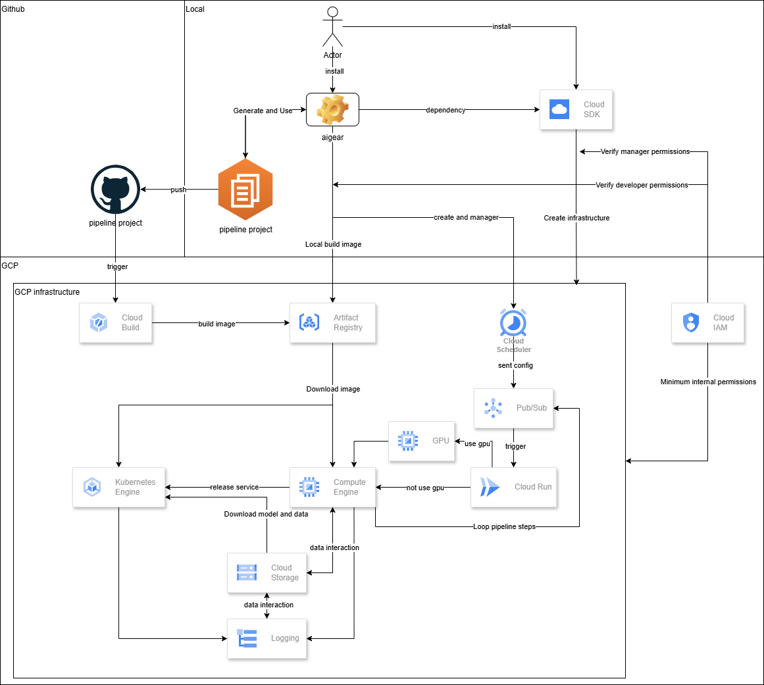Select the Cloud SDK node text

(x=594, y=110)
